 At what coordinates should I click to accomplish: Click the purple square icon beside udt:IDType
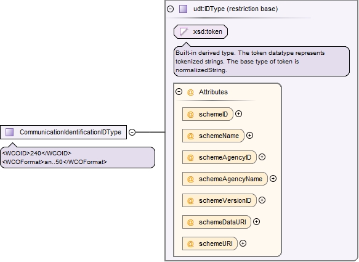tap(183, 9)
